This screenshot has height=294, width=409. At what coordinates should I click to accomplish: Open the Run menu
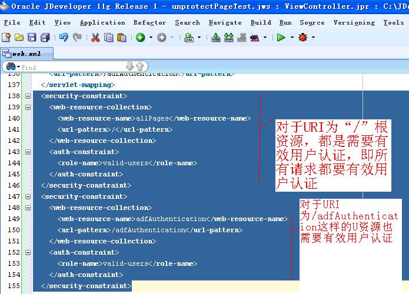[285, 23]
